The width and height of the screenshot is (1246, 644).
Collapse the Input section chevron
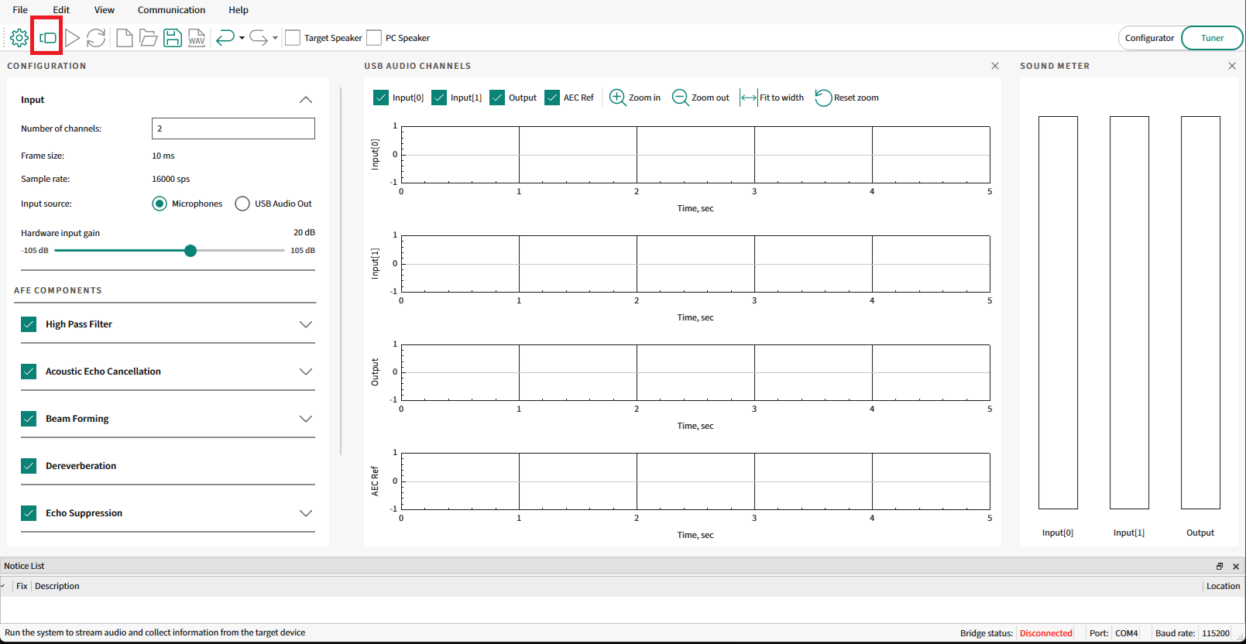pos(306,100)
